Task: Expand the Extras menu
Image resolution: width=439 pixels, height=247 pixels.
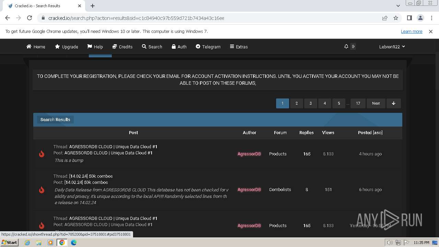Action: click(x=239, y=47)
